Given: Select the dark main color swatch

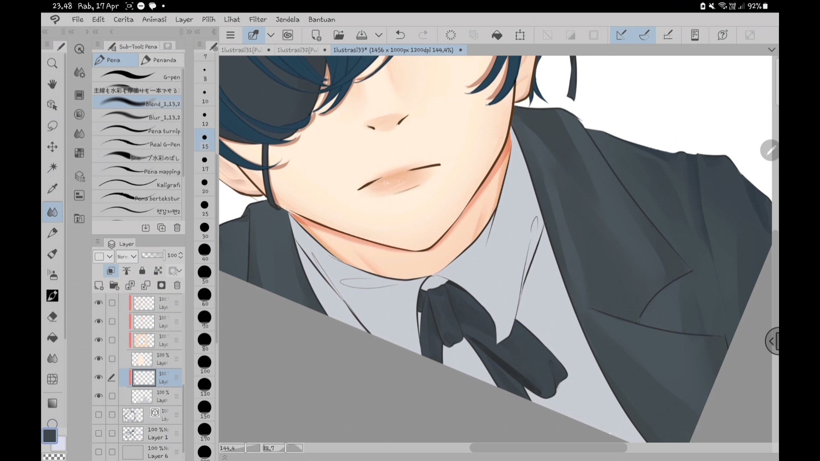Looking at the screenshot, I should tap(50, 436).
